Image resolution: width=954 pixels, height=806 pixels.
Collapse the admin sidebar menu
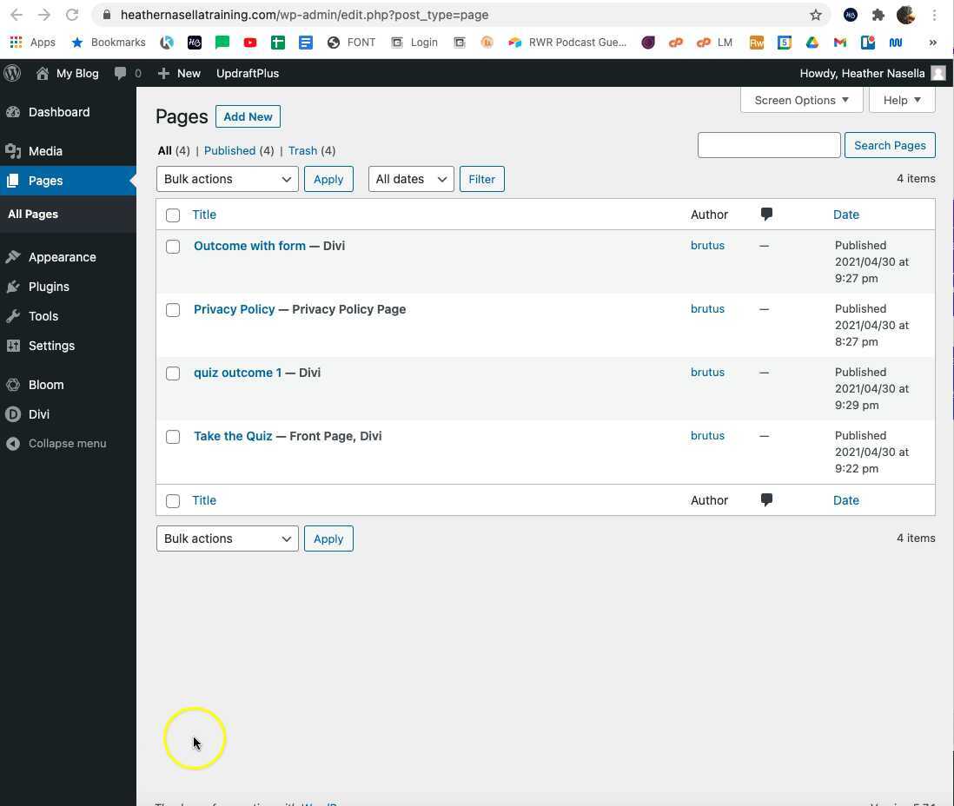tap(67, 443)
